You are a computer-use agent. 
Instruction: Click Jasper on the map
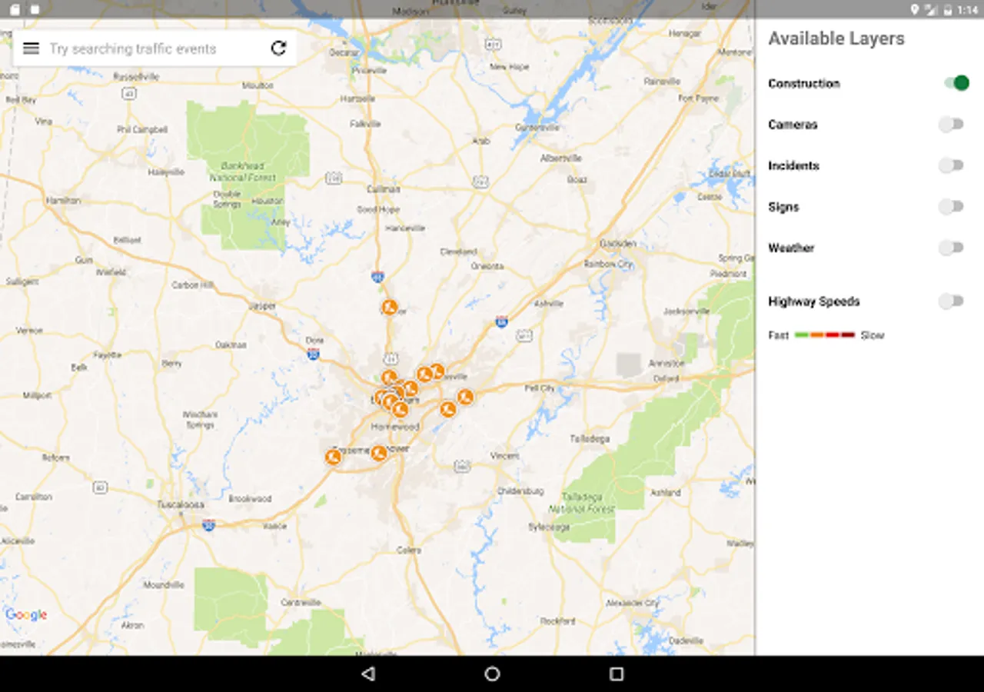tap(263, 306)
